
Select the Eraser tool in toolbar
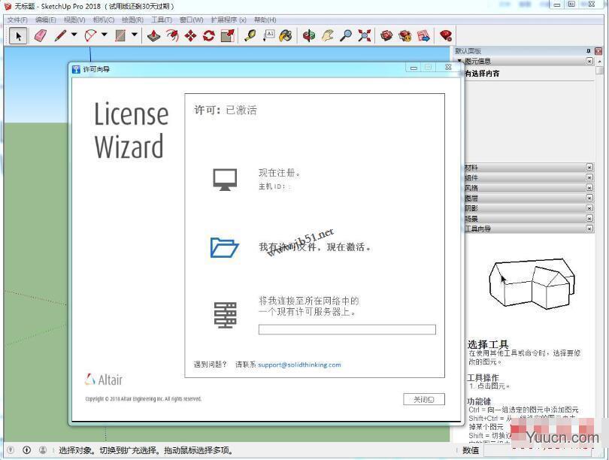coord(41,36)
